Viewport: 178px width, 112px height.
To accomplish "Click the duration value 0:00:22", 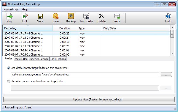I will pos(64,34).
